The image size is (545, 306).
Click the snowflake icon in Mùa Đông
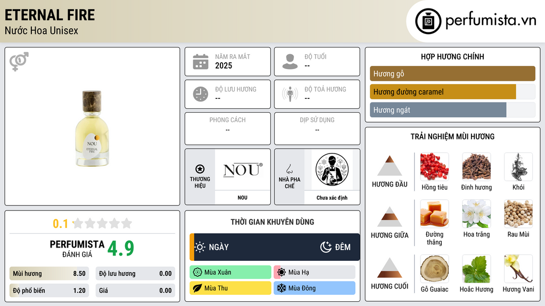tap(282, 288)
